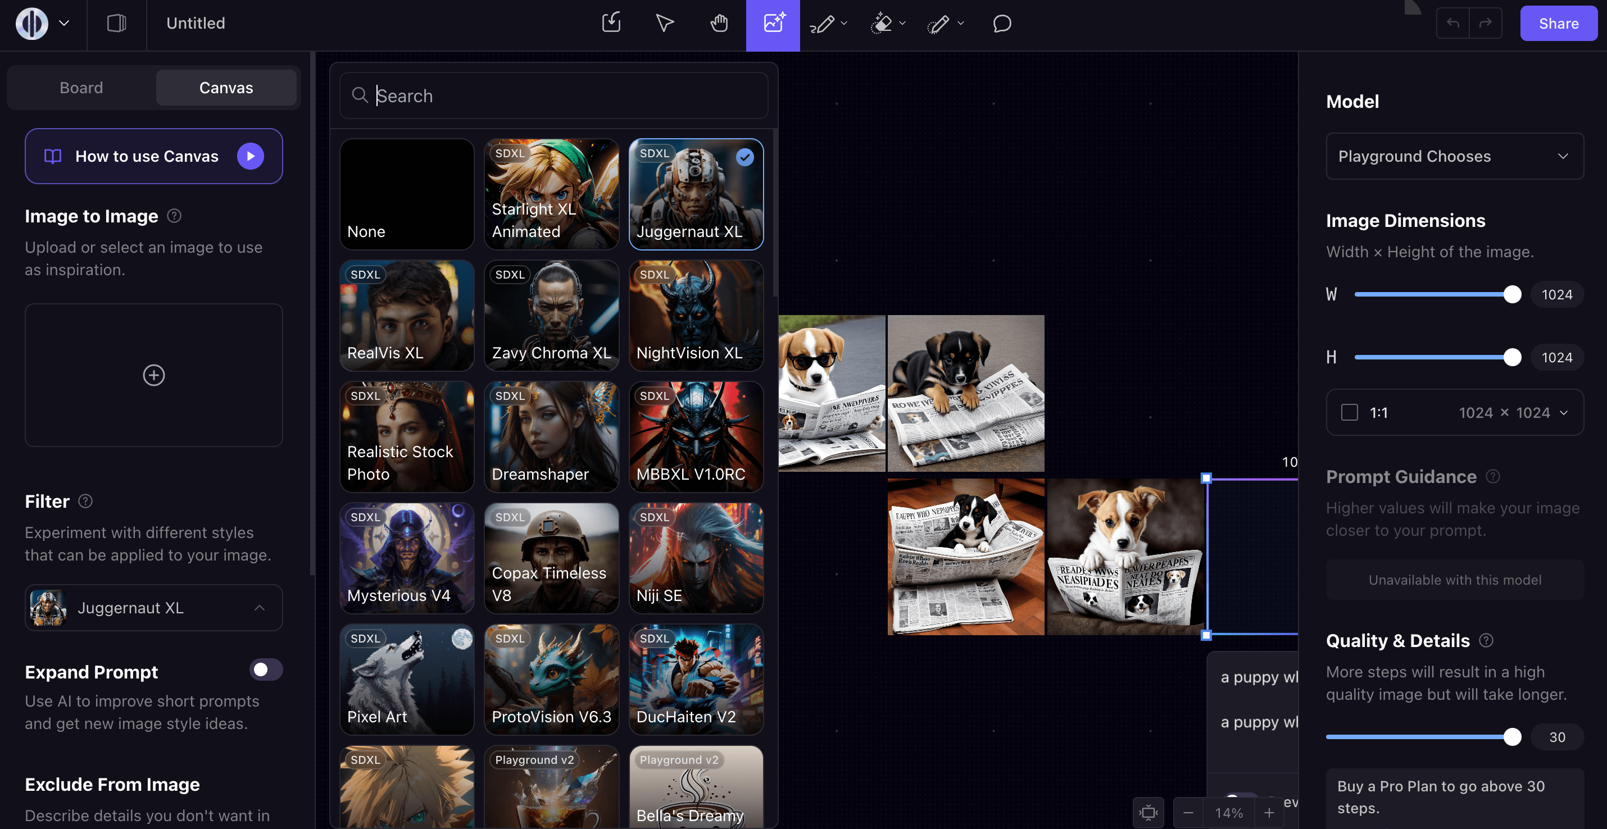Open the Playground Chooses model dropdown
1607x829 pixels.
click(x=1454, y=156)
